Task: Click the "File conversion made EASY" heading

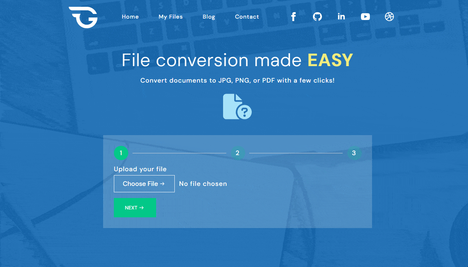Action: pos(237,60)
